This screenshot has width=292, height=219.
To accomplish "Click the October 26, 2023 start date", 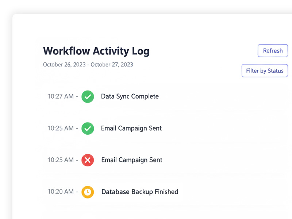I will (x=65, y=65).
